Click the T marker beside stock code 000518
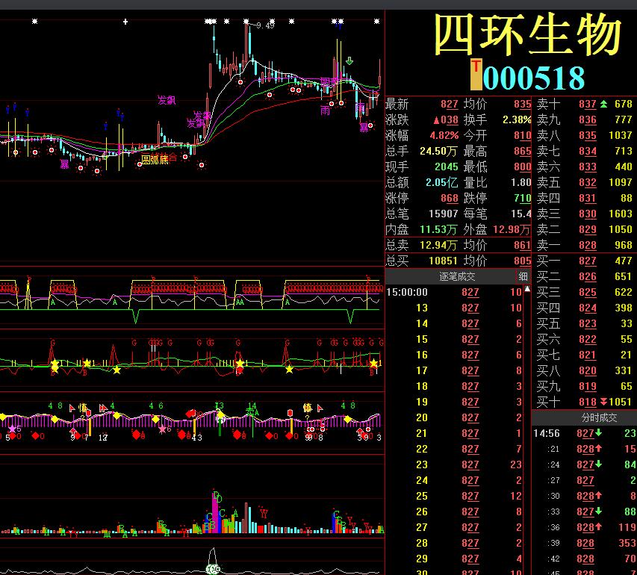Screen dimensions: 637x575 pos(476,75)
